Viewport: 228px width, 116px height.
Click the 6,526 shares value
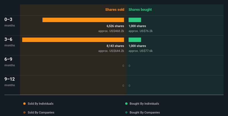tap(115, 26)
